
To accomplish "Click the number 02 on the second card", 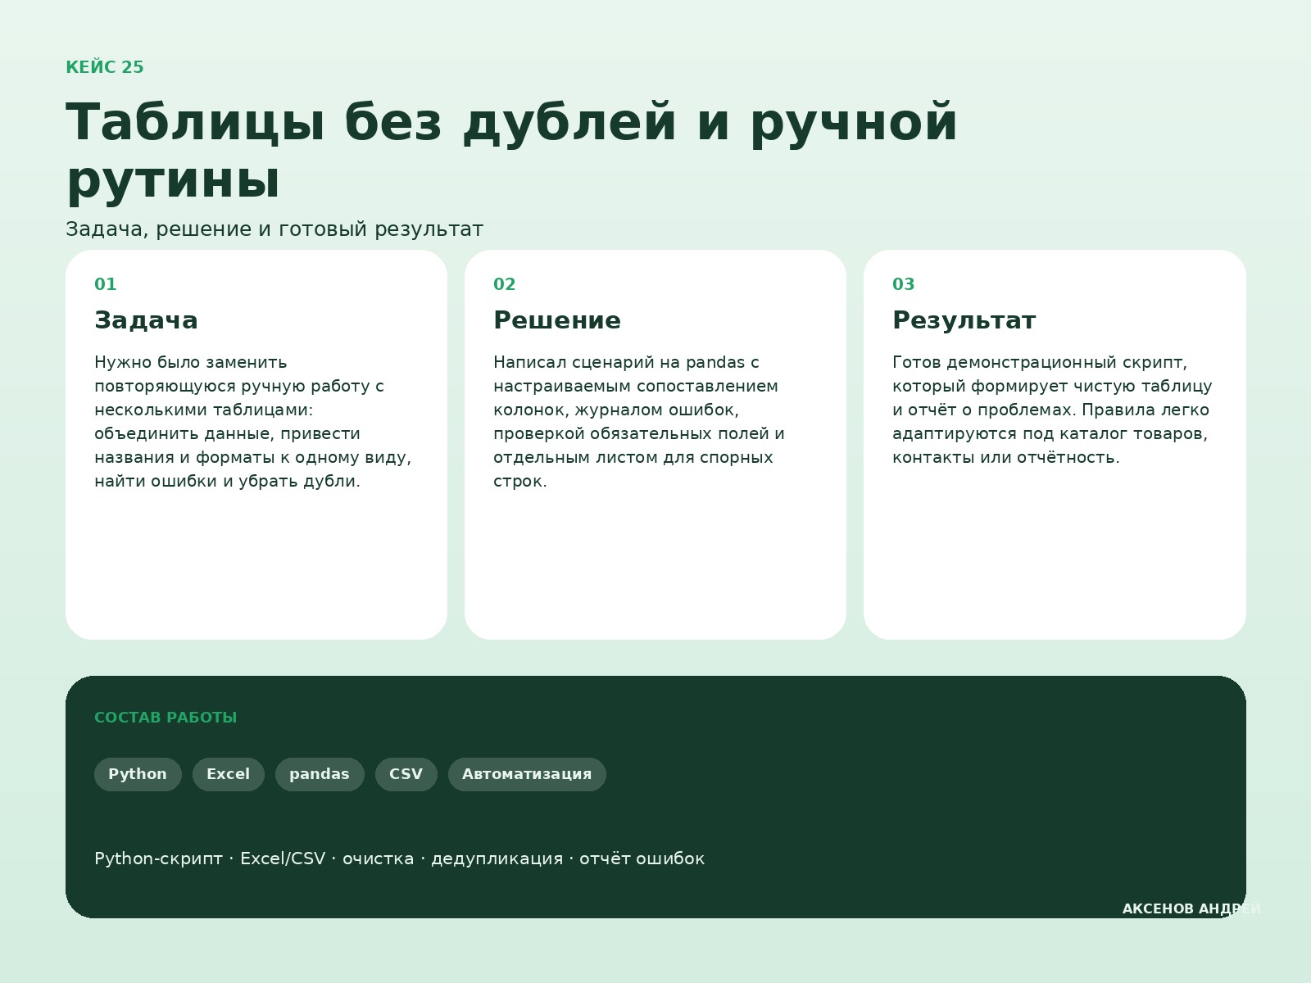I will tap(505, 284).
